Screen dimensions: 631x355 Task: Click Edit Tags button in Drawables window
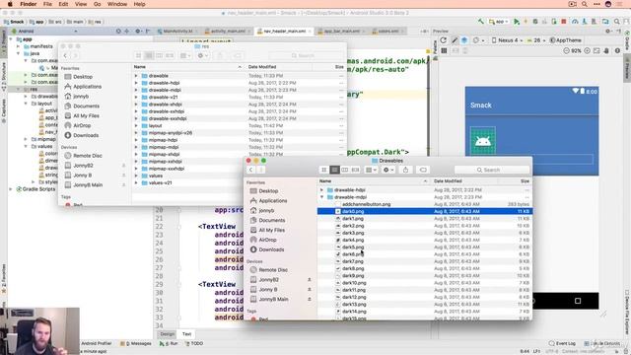(x=423, y=170)
